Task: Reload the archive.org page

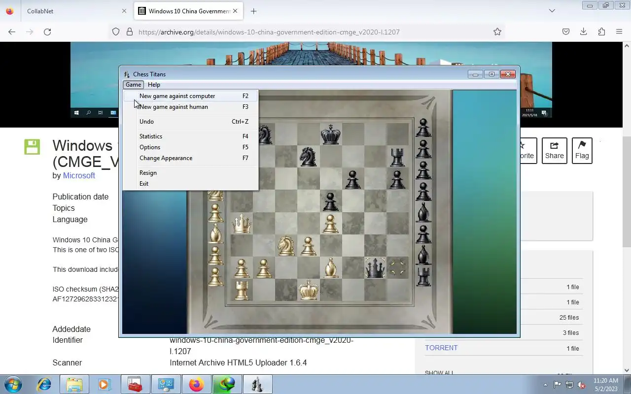Action: tap(47, 32)
